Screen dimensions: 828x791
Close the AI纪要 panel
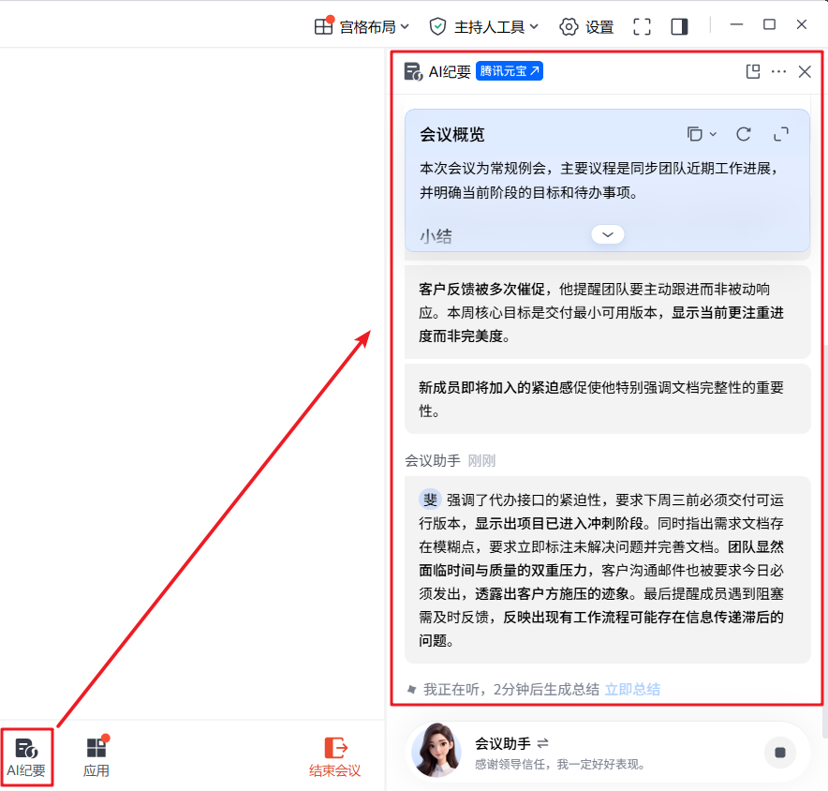click(x=805, y=71)
